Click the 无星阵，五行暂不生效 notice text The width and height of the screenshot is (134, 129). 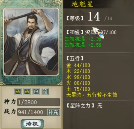coord(92,95)
